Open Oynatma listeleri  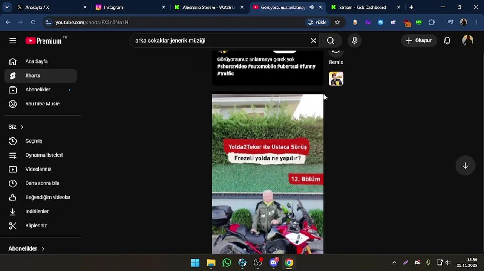(40, 155)
